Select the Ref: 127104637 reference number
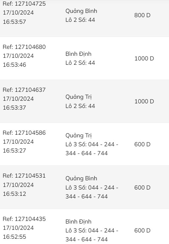 click(x=24, y=90)
